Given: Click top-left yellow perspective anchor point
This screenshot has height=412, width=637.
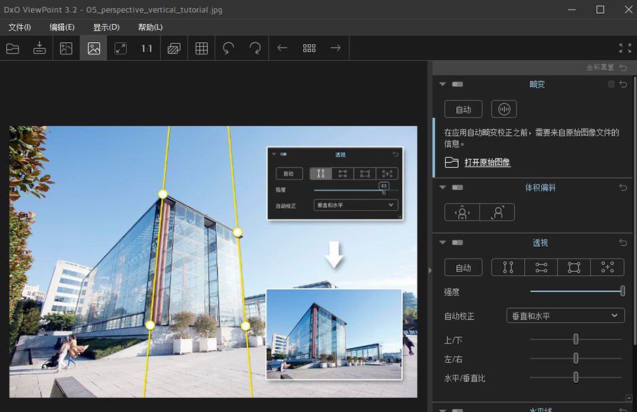Looking at the screenshot, I should pyautogui.click(x=162, y=194).
